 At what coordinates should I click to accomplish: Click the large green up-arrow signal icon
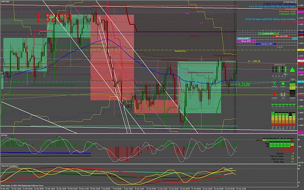292,69
